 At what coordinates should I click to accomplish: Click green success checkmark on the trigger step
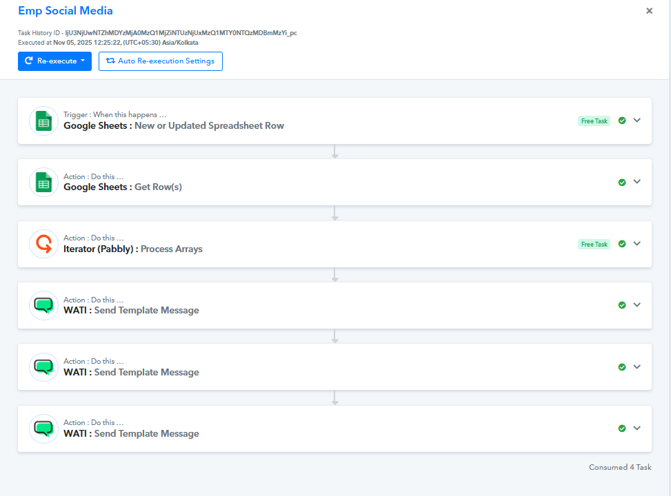tap(622, 121)
